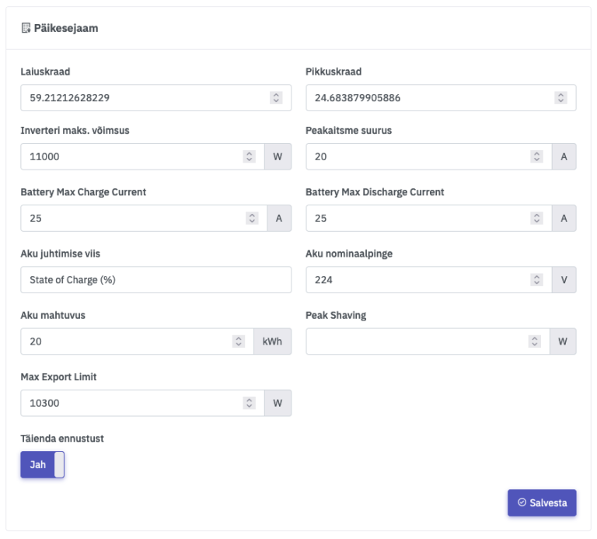
Task: Click the Max Export Limit stepper arrows
Action: tap(249, 403)
